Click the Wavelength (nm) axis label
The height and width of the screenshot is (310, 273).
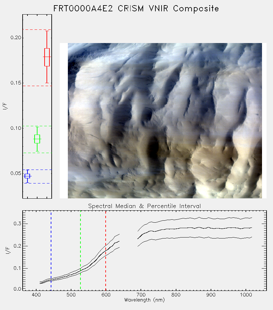[x=144, y=300]
